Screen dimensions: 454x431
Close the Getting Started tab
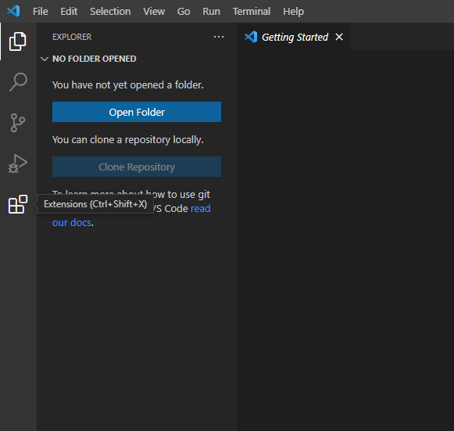click(x=339, y=37)
